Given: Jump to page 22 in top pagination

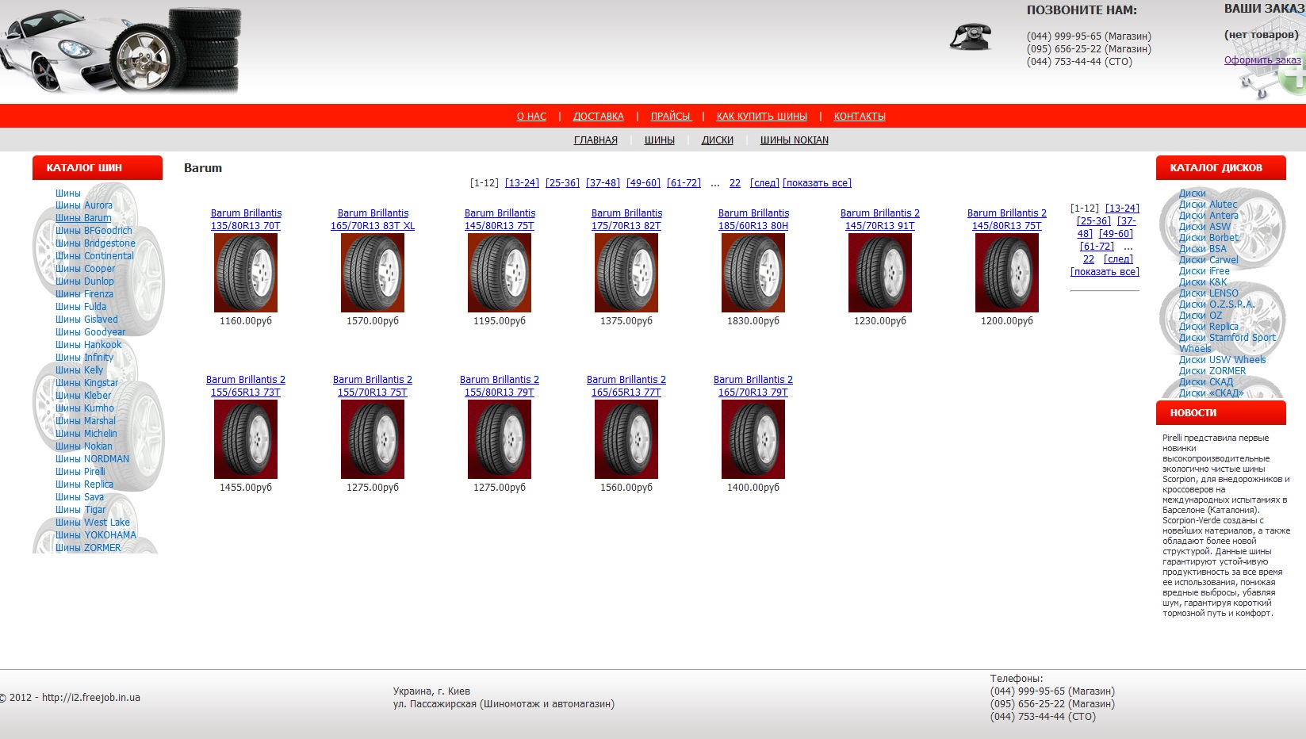Looking at the screenshot, I should pos(735,183).
